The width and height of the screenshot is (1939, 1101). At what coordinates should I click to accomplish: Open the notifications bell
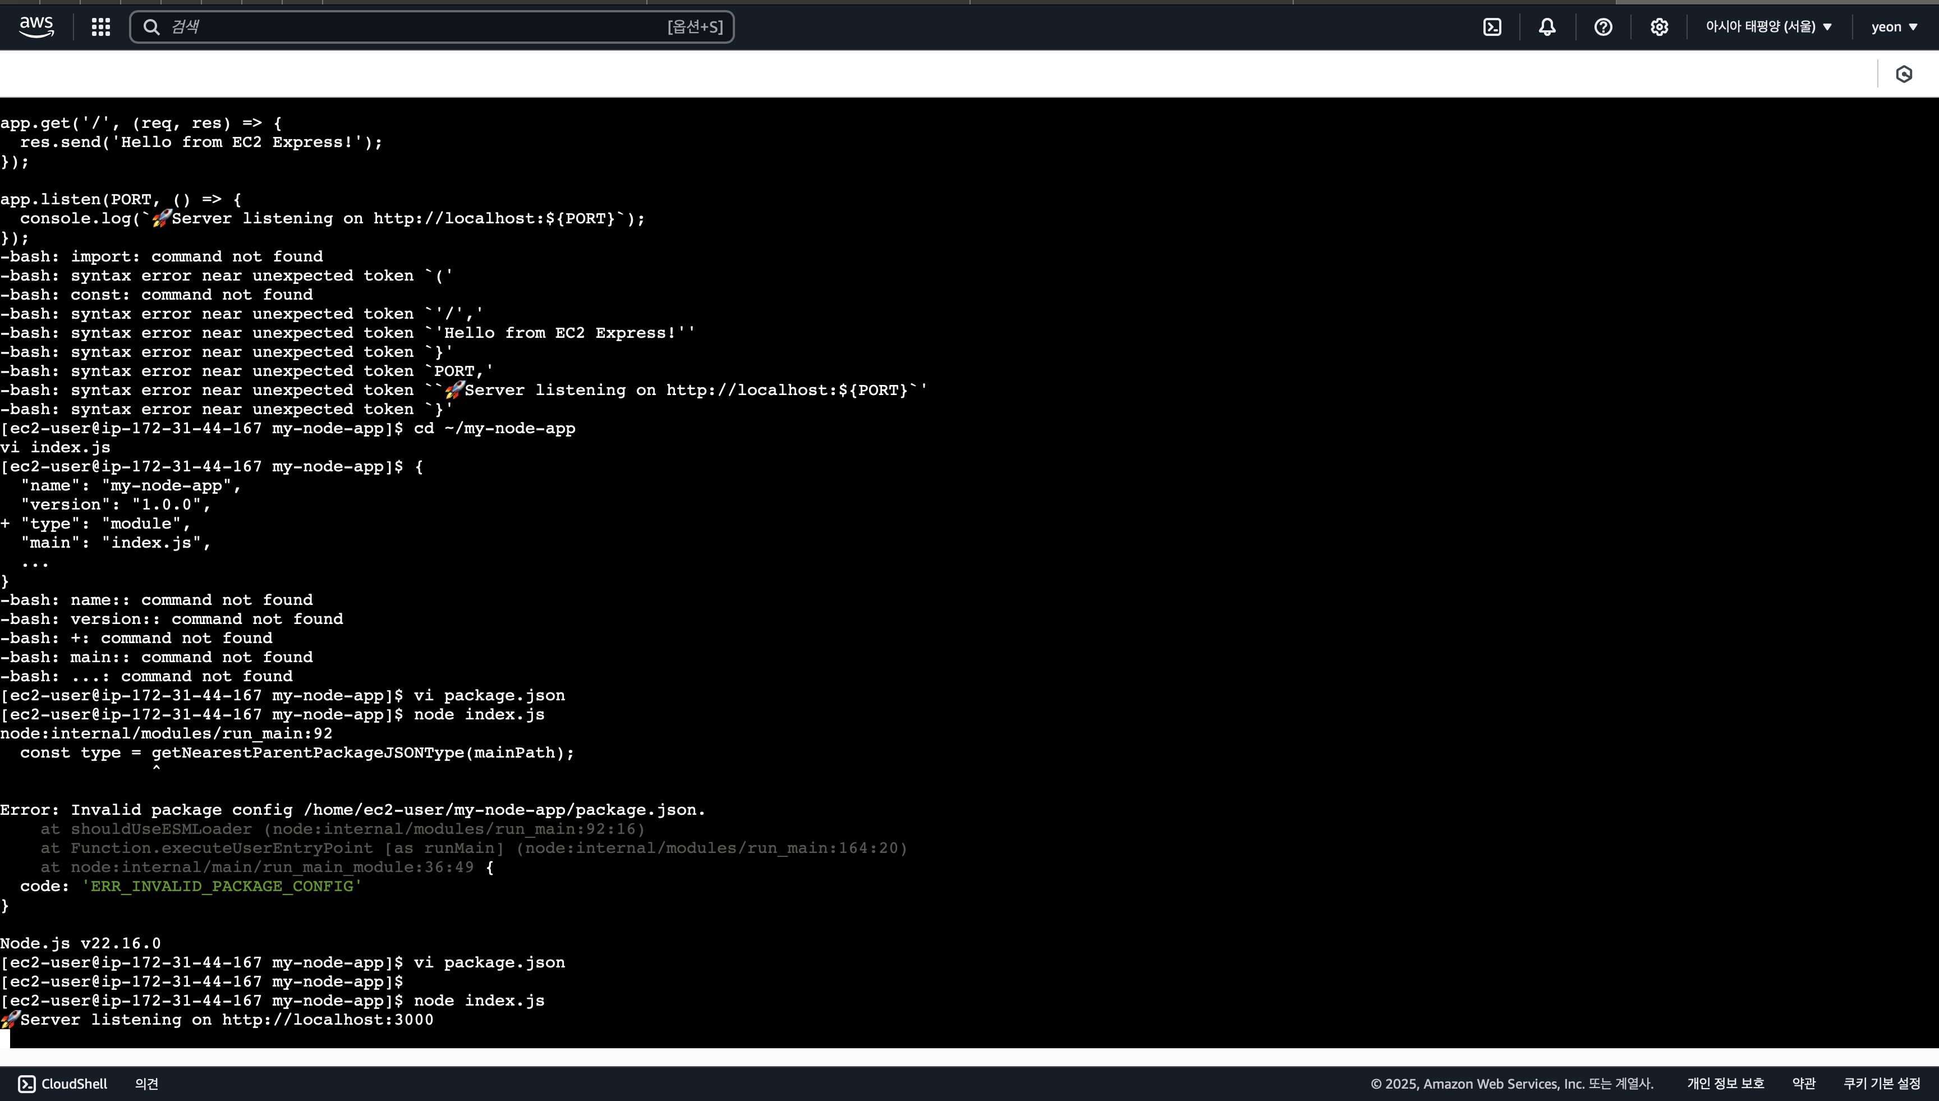(1547, 27)
